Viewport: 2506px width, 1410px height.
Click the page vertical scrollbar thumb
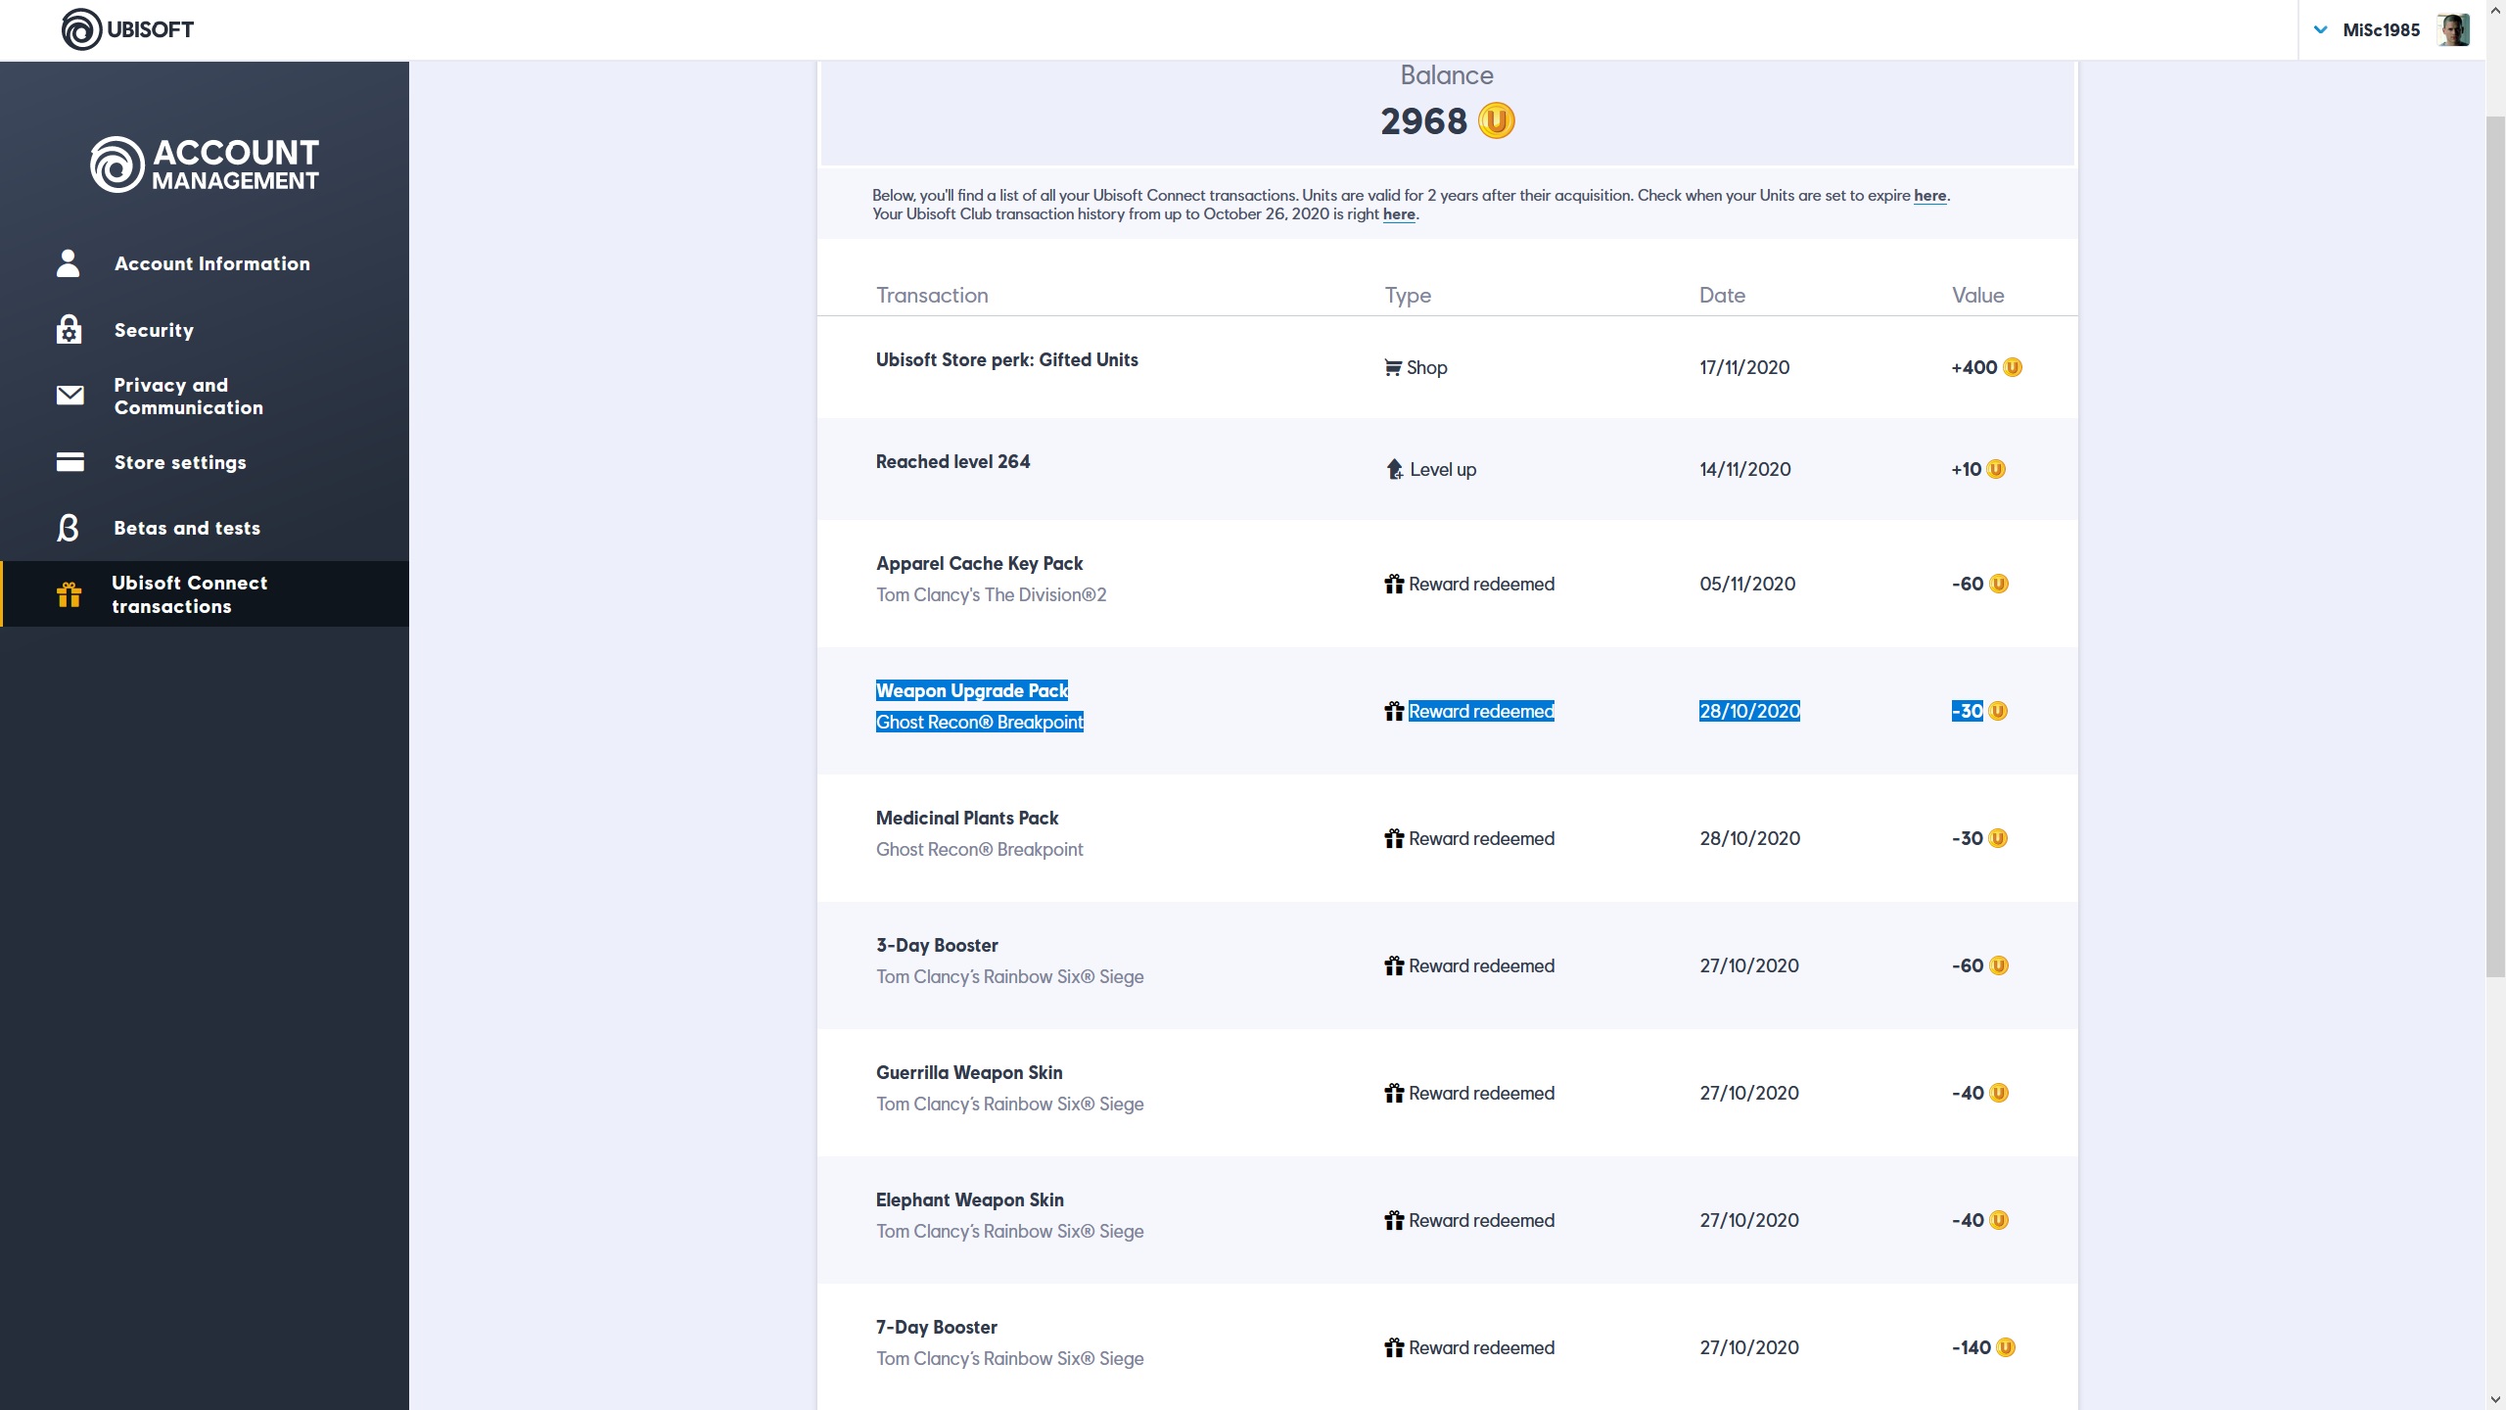(2495, 548)
